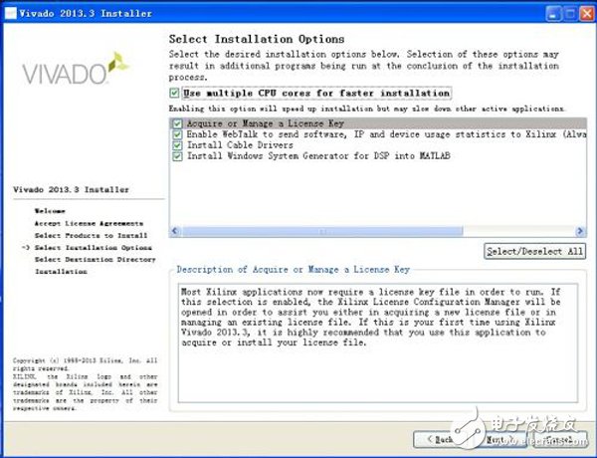Go Back to the previous installer step

point(443,438)
